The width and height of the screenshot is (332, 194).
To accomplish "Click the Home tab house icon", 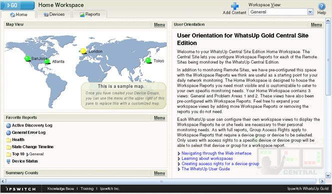I will (12, 15).
